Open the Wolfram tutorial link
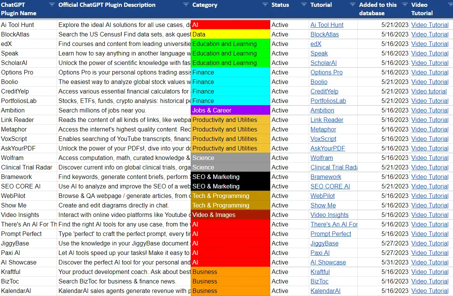 pos(321,158)
